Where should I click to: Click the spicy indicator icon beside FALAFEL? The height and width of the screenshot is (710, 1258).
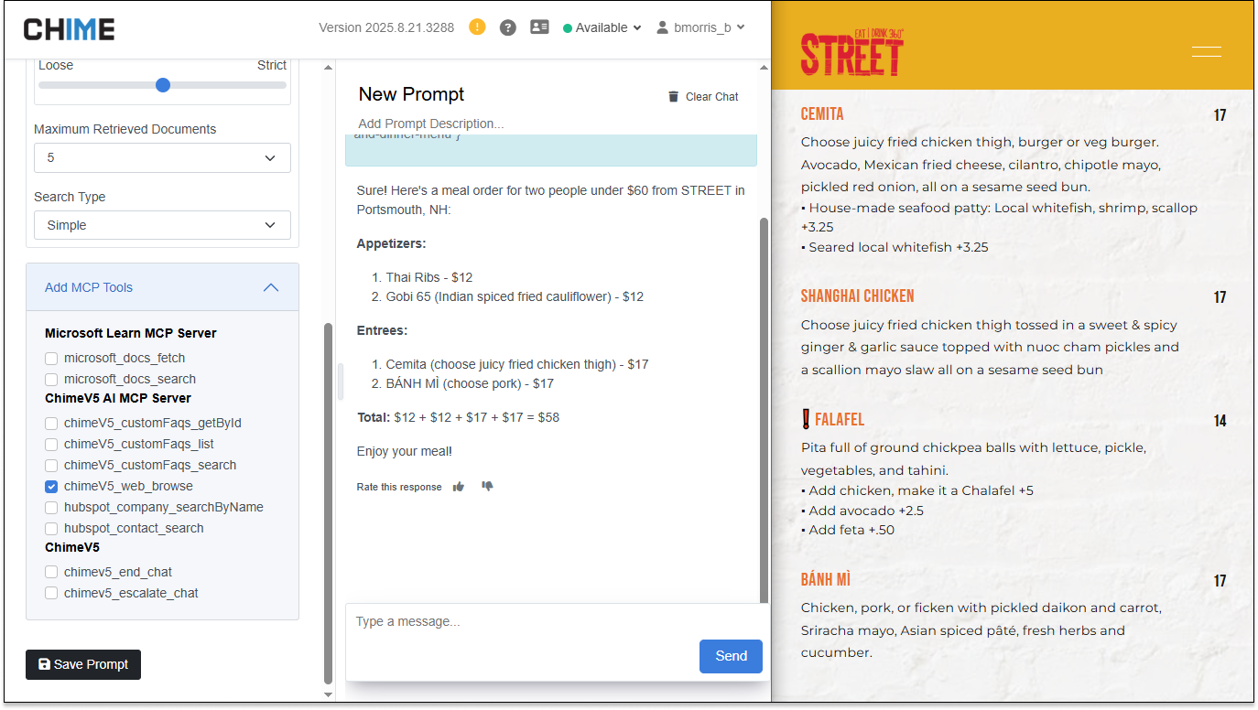pos(806,419)
